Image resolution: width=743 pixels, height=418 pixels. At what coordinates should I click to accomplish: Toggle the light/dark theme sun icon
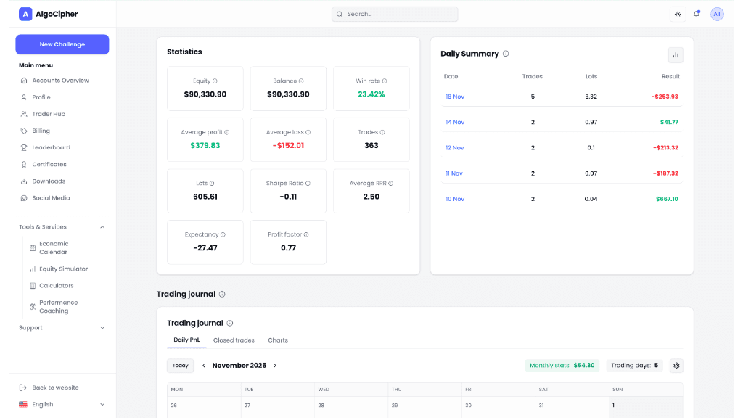tap(678, 14)
